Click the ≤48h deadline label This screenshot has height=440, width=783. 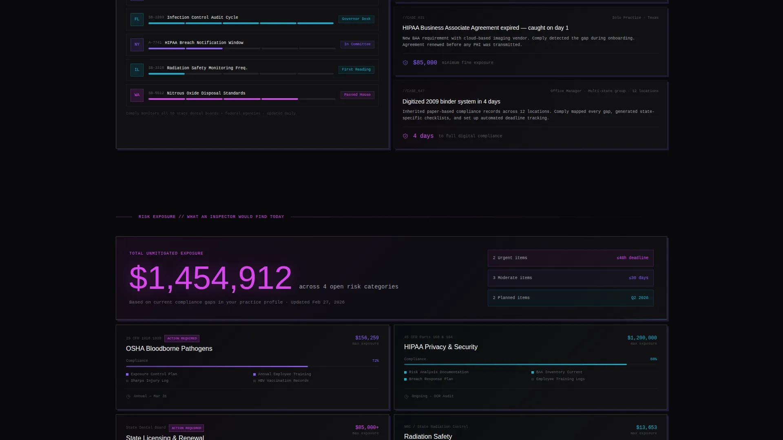point(632,258)
